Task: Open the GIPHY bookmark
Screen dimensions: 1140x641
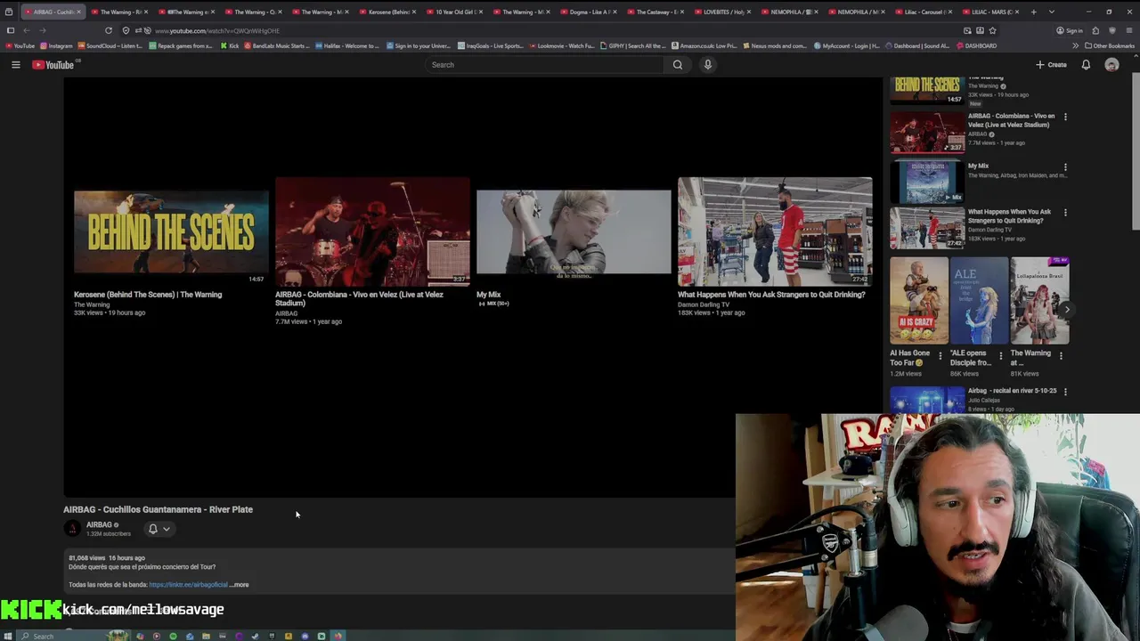Action: pyautogui.click(x=633, y=45)
